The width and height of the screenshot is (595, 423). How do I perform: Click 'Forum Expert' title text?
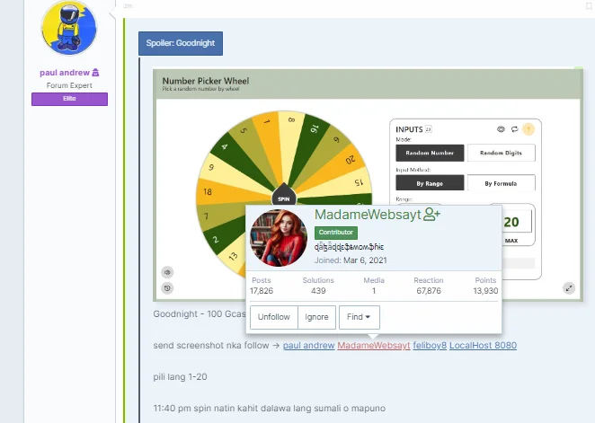click(x=69, y=85)
